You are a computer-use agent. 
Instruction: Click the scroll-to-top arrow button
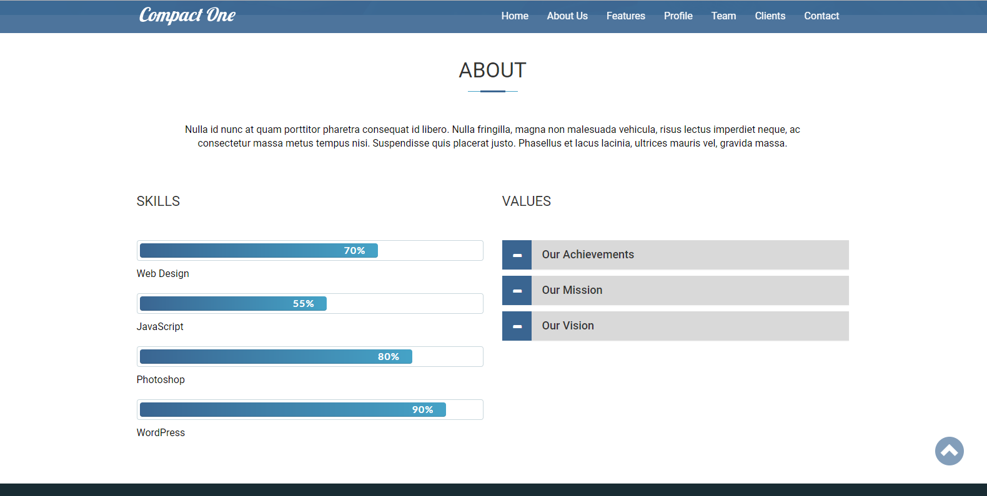click(x=949, y=451)
